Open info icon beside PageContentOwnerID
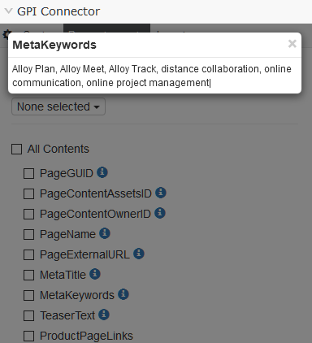Viewport: 312px width, 343px height. click(160, 213)
